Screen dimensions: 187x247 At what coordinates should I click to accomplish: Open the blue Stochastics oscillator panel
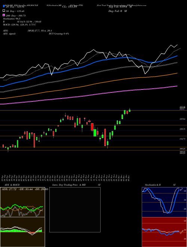pyautogui.click(x=164, y=202)
